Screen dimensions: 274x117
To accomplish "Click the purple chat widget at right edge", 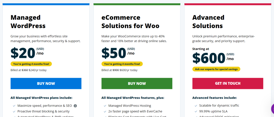I will 272,109.
